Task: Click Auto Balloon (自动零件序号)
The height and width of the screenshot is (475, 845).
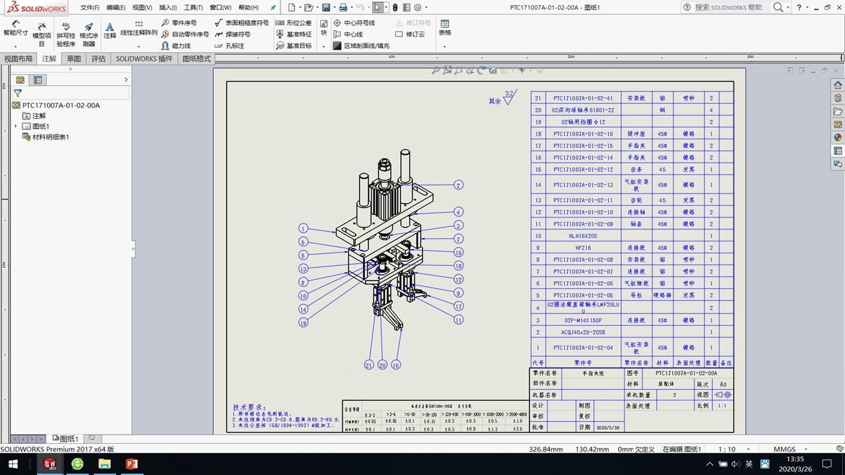Action: click(x=185, y=34)
